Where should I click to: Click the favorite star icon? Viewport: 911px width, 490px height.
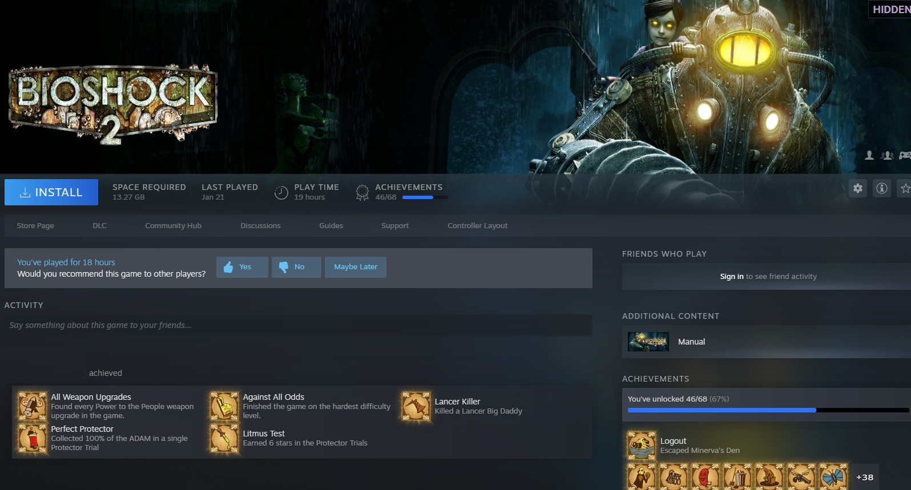[x=905, y=188]
